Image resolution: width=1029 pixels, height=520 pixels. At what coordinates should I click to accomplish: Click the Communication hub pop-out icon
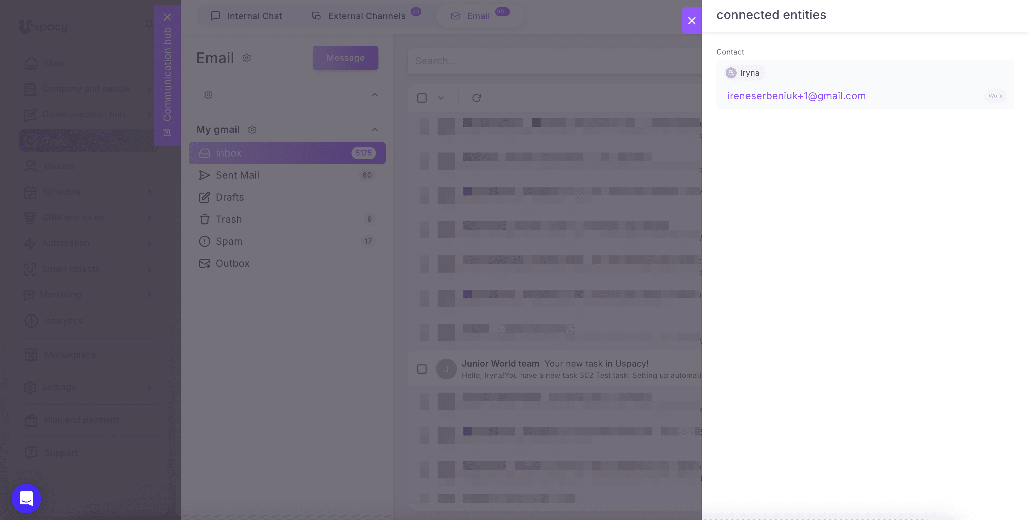pyautogui.click(x=167, y=133)
